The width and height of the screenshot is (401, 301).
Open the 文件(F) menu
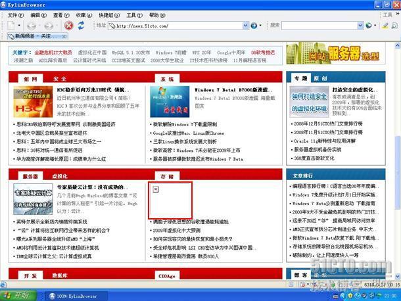[16, 15]
